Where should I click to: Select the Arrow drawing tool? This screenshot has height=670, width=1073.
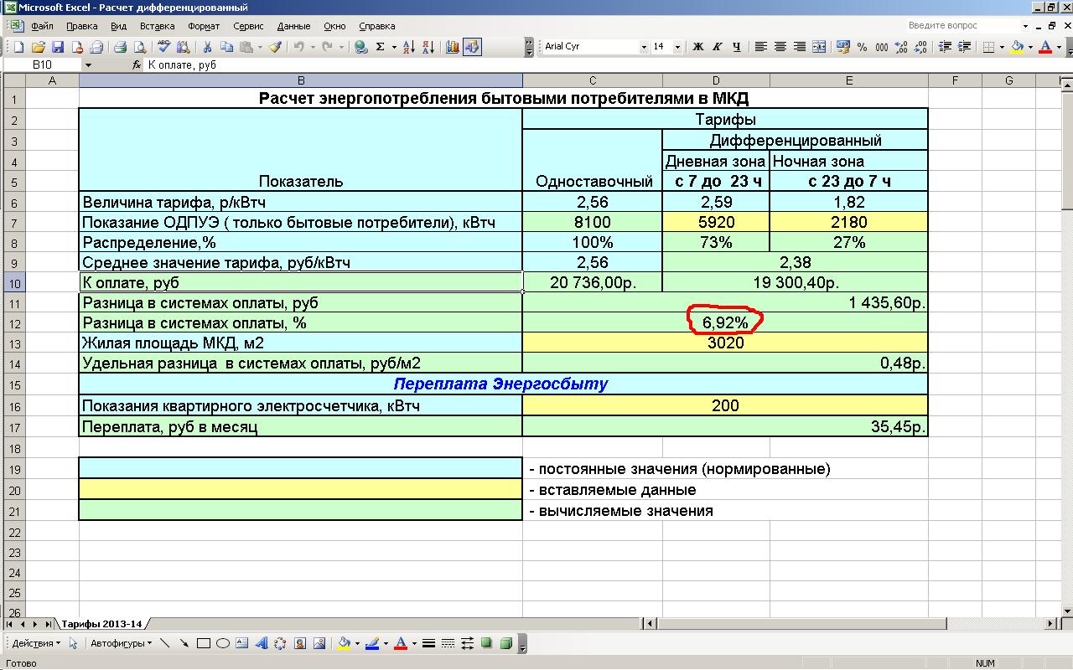point(184,643)
